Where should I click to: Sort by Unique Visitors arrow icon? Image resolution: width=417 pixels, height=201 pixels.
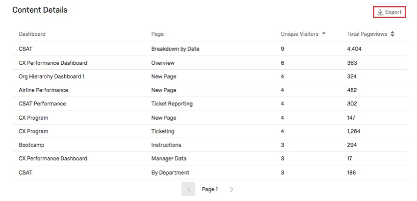pos(324,34)
